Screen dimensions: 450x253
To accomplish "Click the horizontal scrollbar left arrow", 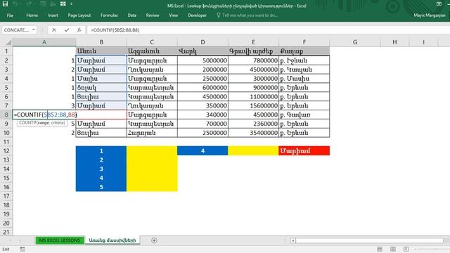I will [x=293, y=240].
